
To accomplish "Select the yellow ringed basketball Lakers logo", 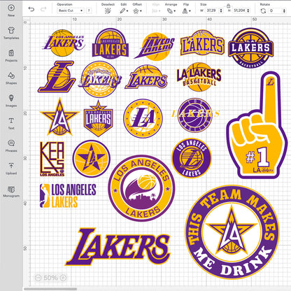I will [99, 79].
